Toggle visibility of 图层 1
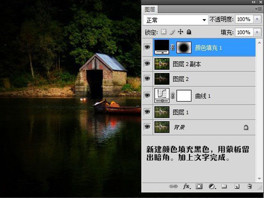 147,112
